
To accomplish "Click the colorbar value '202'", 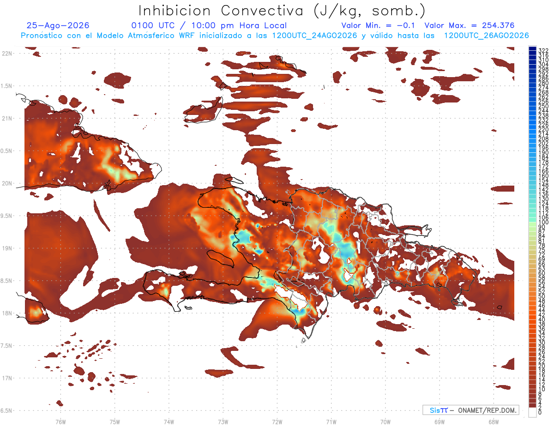I will click(543, 144).
